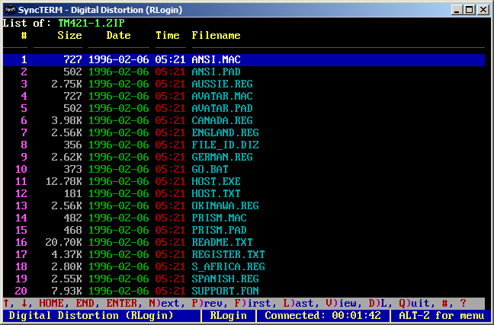Click the ALT-Z for menu status segment
The image size is (494, 325).
tap(441, 315)
